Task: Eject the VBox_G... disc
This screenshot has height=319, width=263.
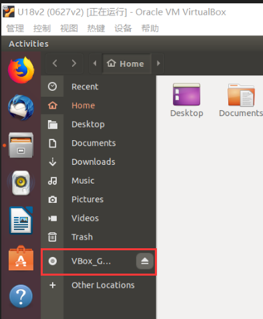Action: click(145, 261)
